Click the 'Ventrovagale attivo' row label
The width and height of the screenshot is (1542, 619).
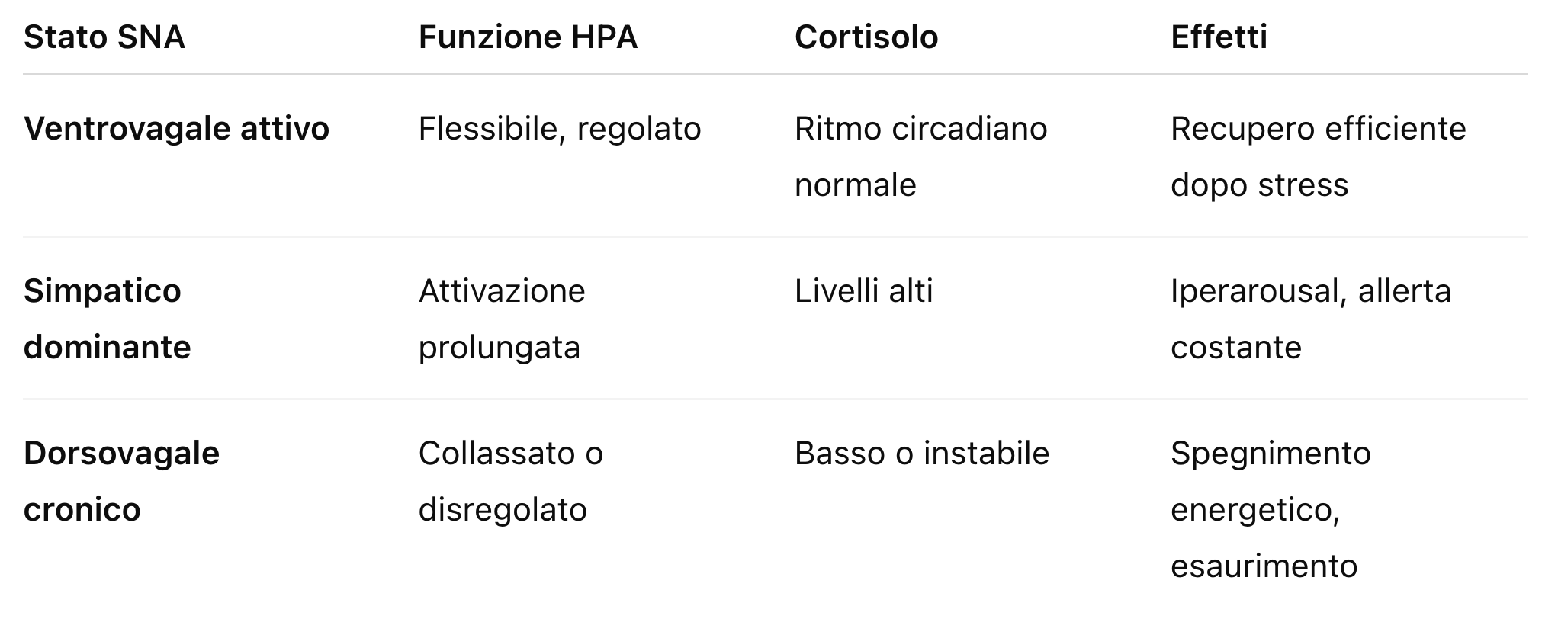[x=176, y=129]
